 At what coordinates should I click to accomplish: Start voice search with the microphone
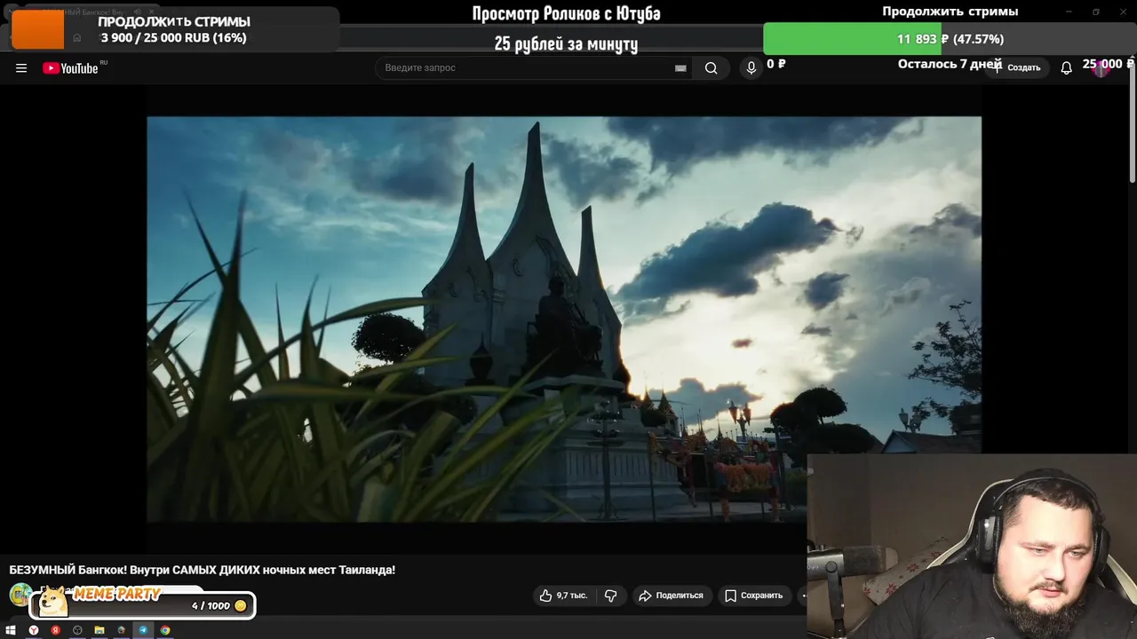pyautogui.click(x=751, y=68)
